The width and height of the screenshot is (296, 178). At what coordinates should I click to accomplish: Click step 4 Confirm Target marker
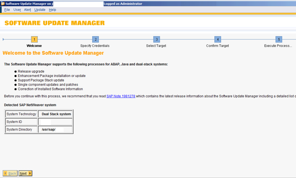coord(218,39)
